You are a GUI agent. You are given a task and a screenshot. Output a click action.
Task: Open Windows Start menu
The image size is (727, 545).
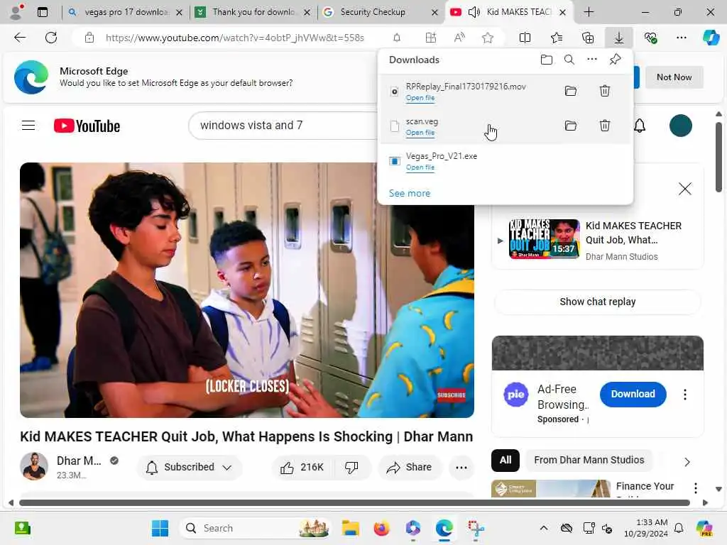pyautogui.click(x=160, y=528)
